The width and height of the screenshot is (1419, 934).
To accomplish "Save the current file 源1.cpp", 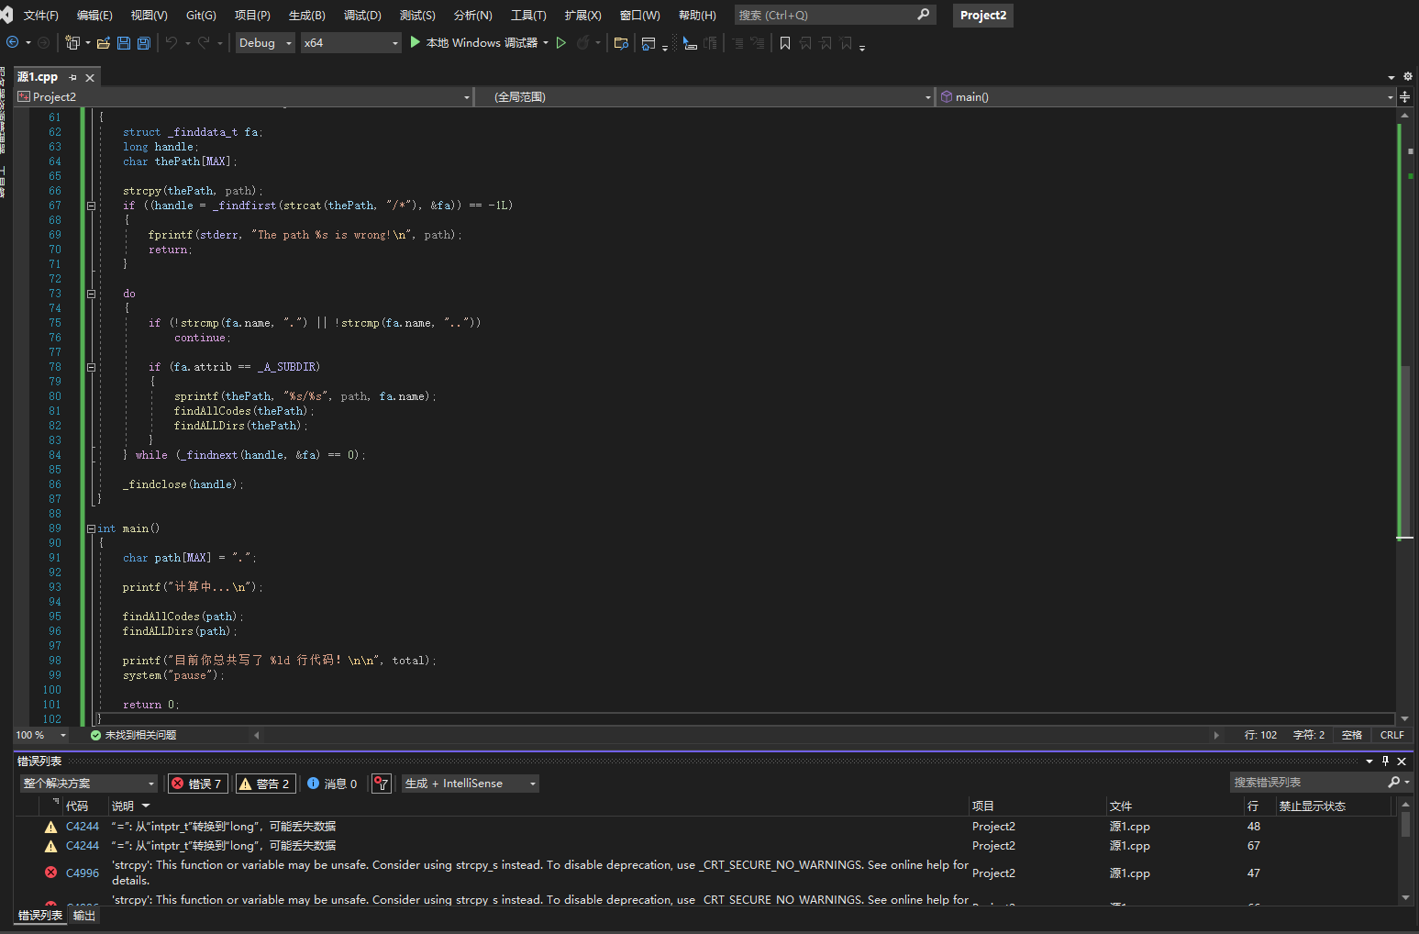I will coord(124,42).
